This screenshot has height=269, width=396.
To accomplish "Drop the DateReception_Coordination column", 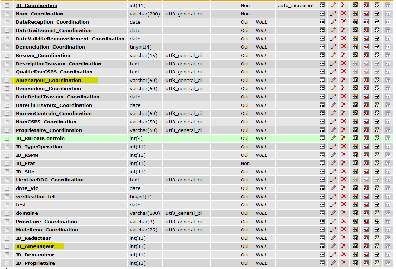I will [x=344, y=22].
